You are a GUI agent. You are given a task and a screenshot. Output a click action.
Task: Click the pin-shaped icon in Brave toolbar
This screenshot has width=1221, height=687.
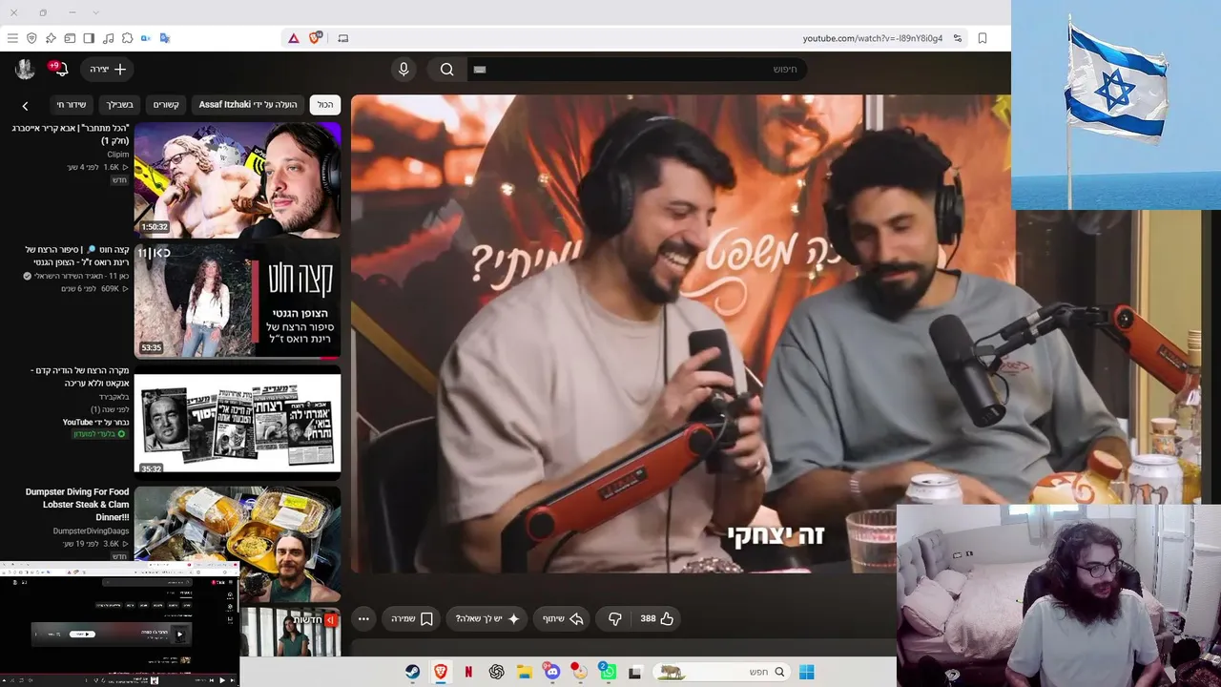pyautogui.click(x=51, y=38)
